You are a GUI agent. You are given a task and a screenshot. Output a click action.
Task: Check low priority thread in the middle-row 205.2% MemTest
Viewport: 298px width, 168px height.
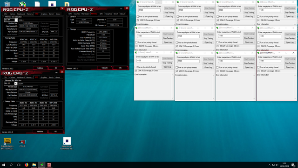217,42
